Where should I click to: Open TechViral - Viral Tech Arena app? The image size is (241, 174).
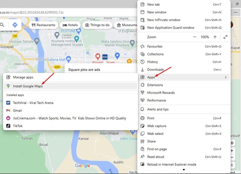pyautogui.click(x=70, y=103)
